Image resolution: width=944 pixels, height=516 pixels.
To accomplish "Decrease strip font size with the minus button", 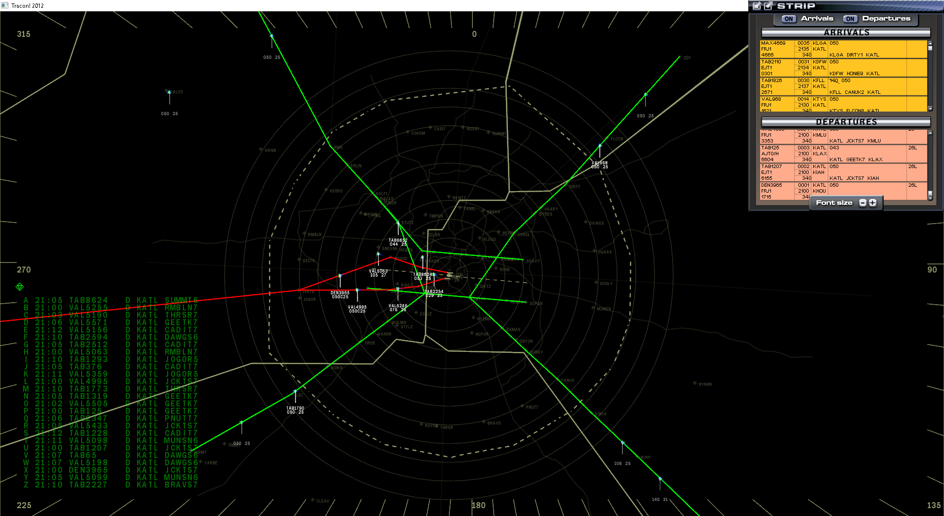I will pyautogui.click(x=863, y=202).
